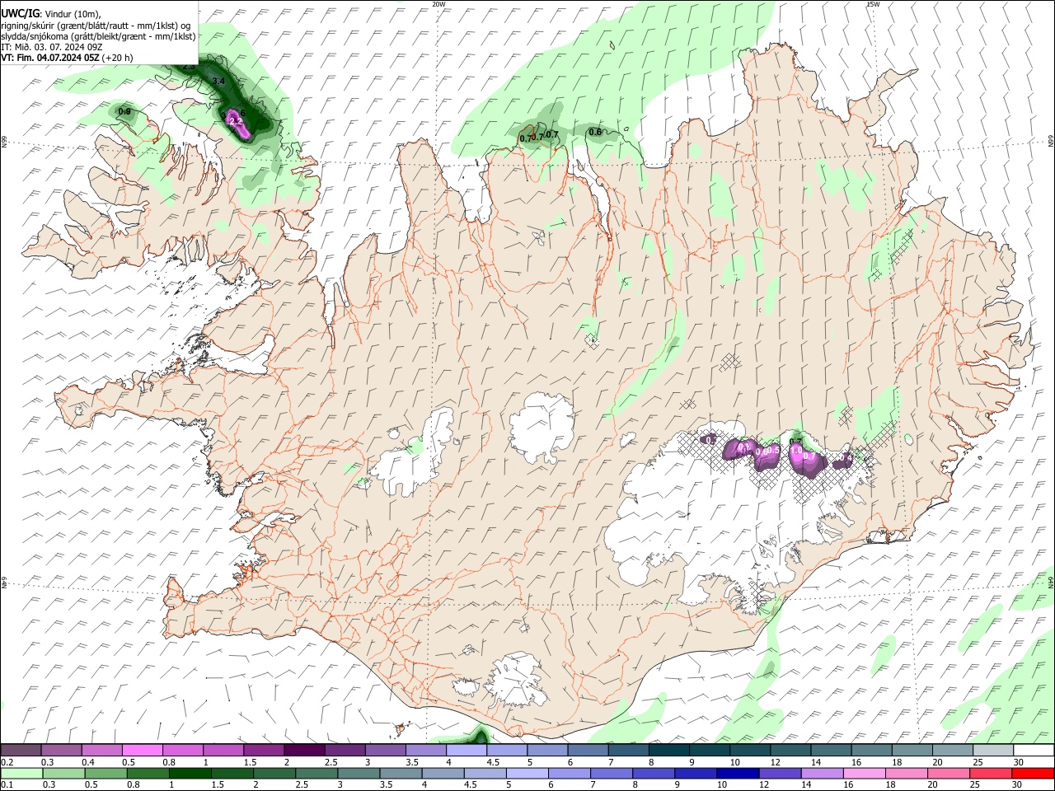Click the 'slydda/snjókoma' legend description line
Viewport: 1055px width, 791px height.
[x=98, y=36]
